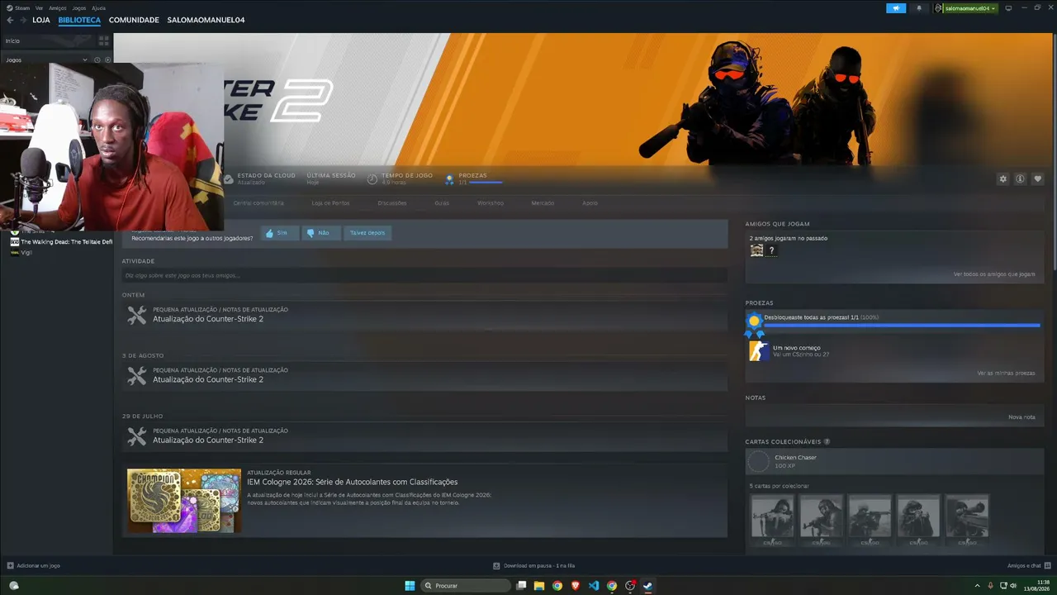The width and height of the screenshot is (1057, 595).
Task: Open IEM Cologne 2026 article title
Action: pyautogui.click(x=352, y=482)
